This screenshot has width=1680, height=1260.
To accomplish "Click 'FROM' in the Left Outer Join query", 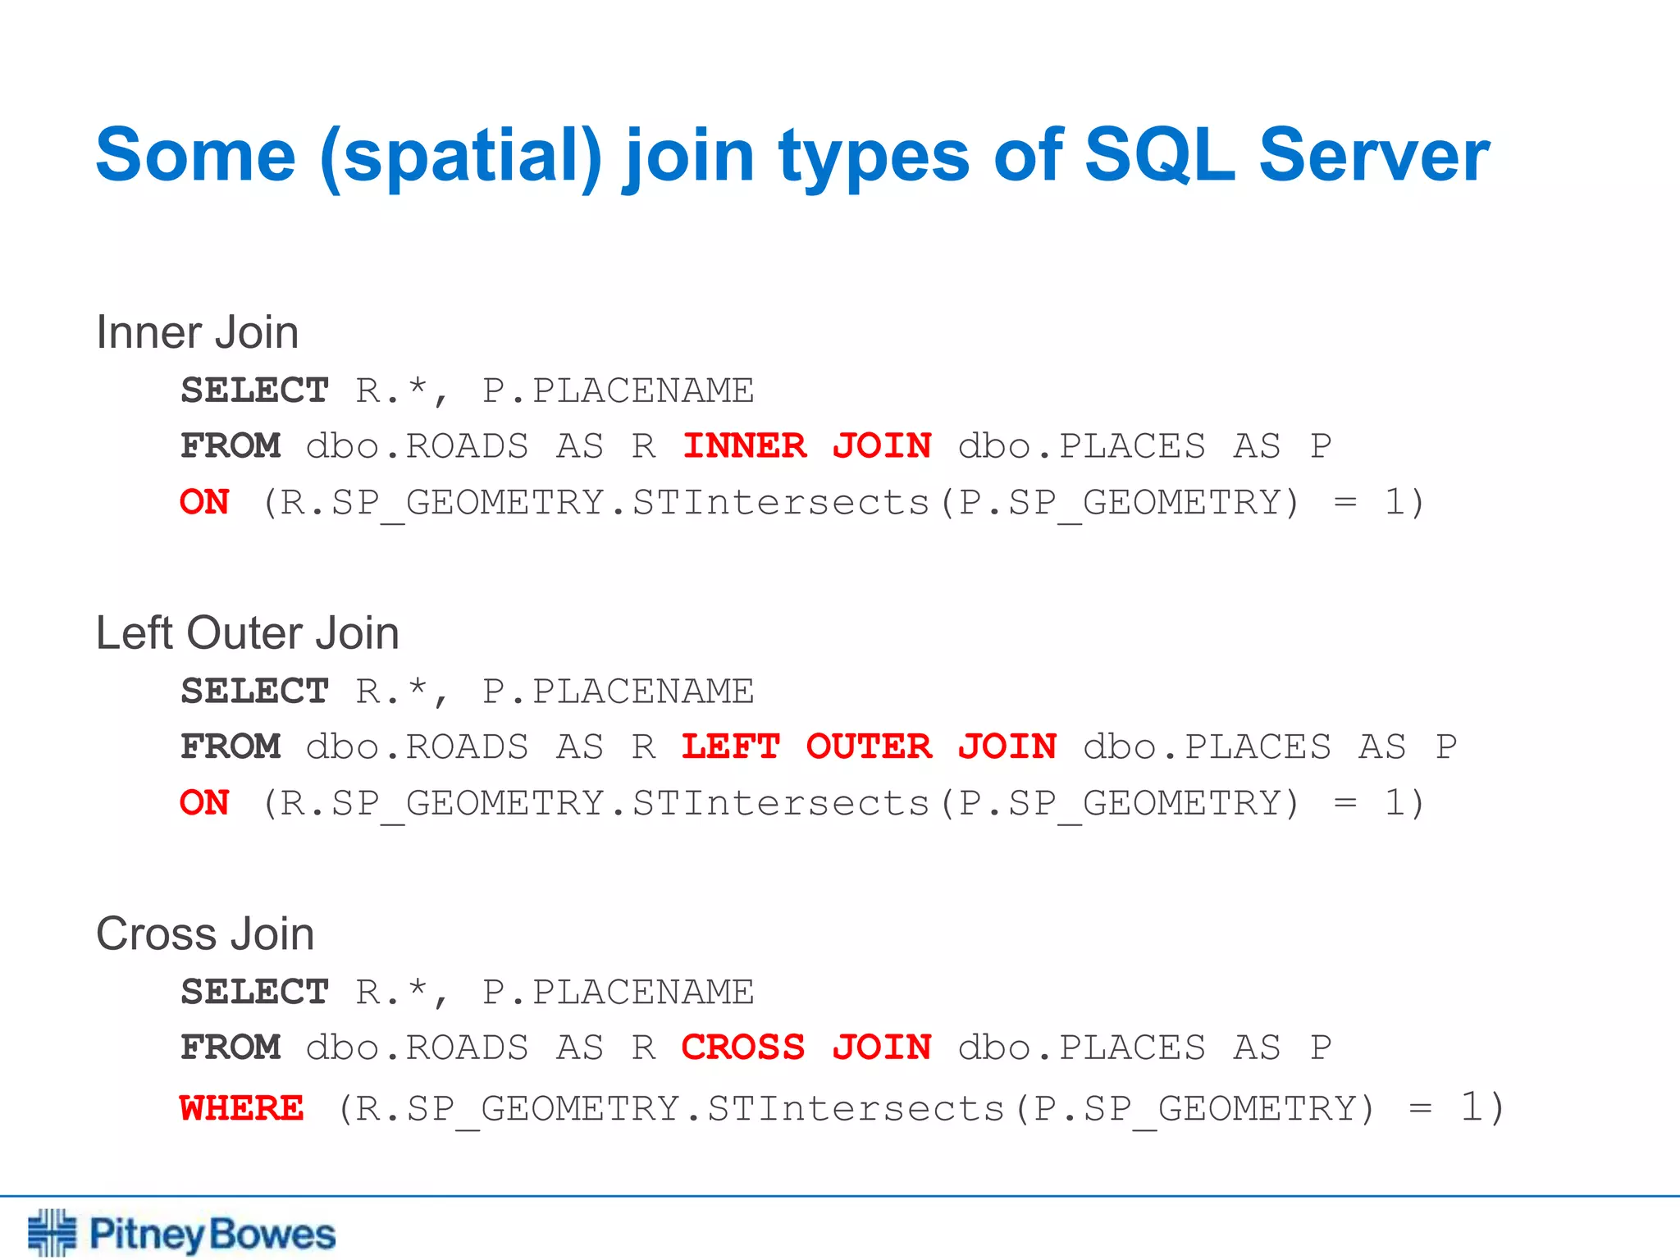I will [231, 746].
